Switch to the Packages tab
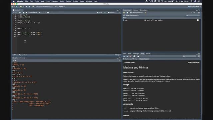Viewport: 213px width, 120px height. pyautogui.click(x=136, y=54)
